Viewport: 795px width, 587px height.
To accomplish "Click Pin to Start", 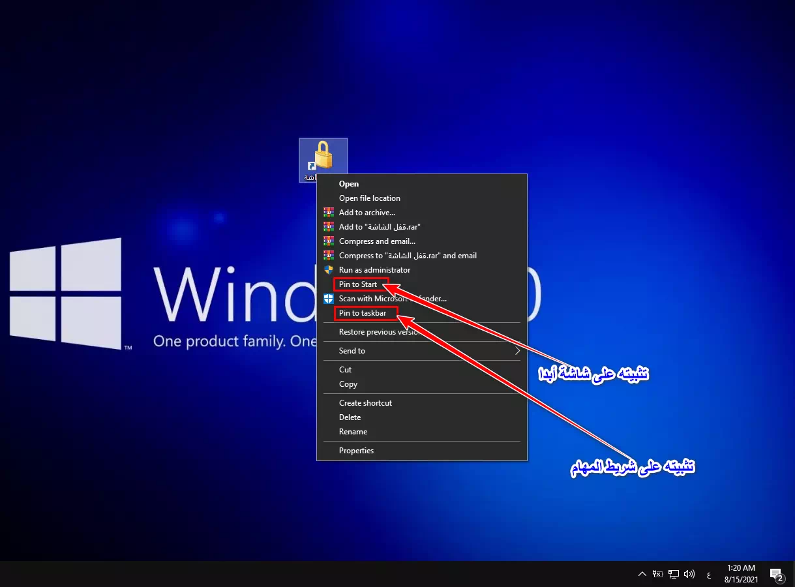I will (x=358, y=284).
